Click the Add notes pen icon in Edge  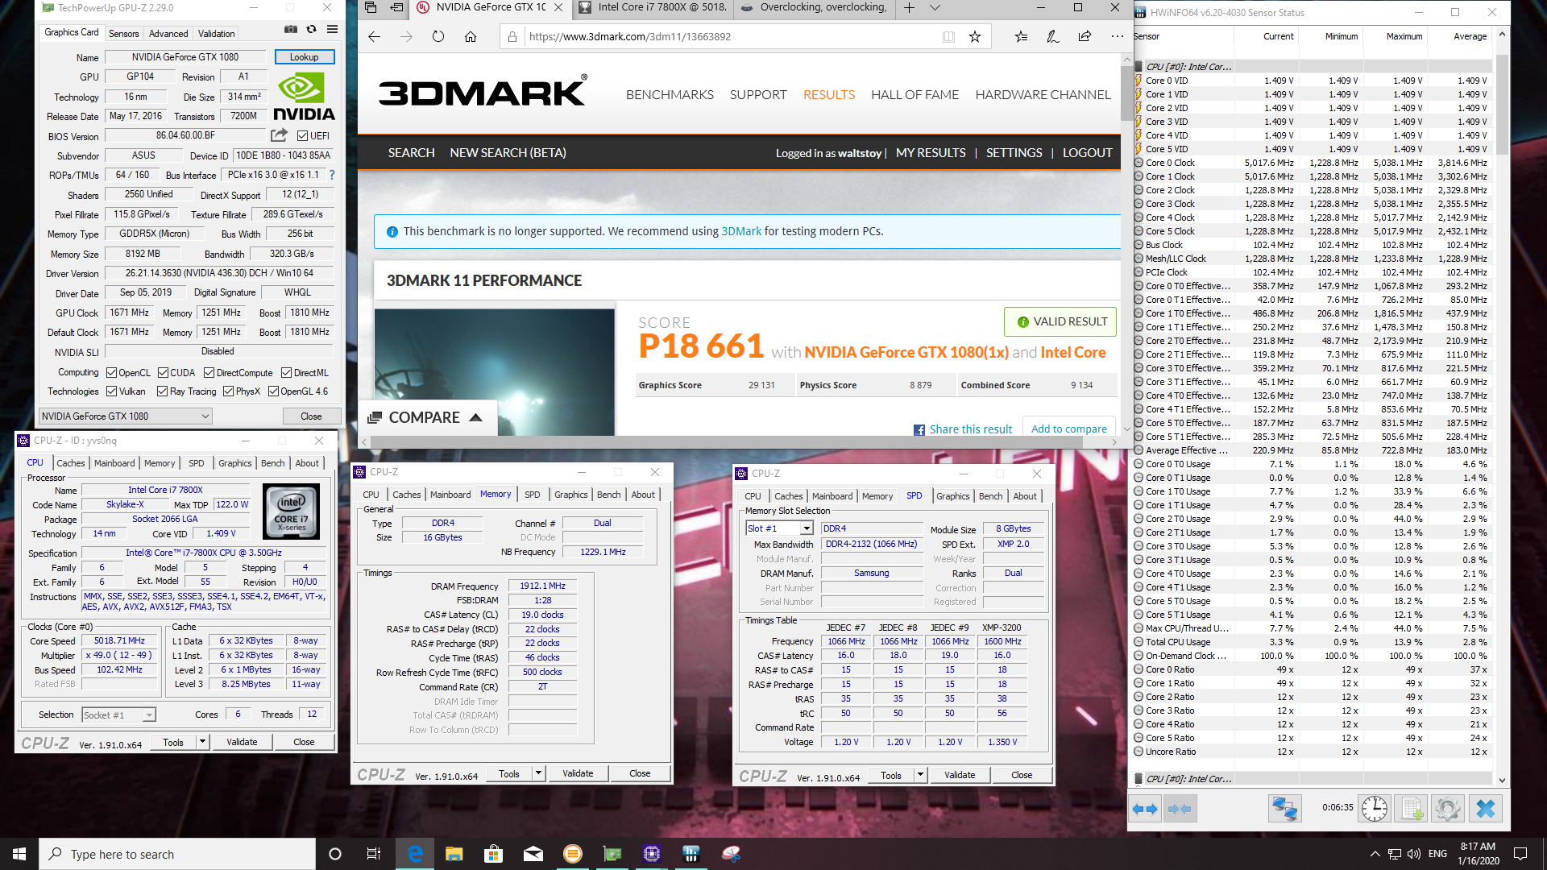click(1052, 37)
